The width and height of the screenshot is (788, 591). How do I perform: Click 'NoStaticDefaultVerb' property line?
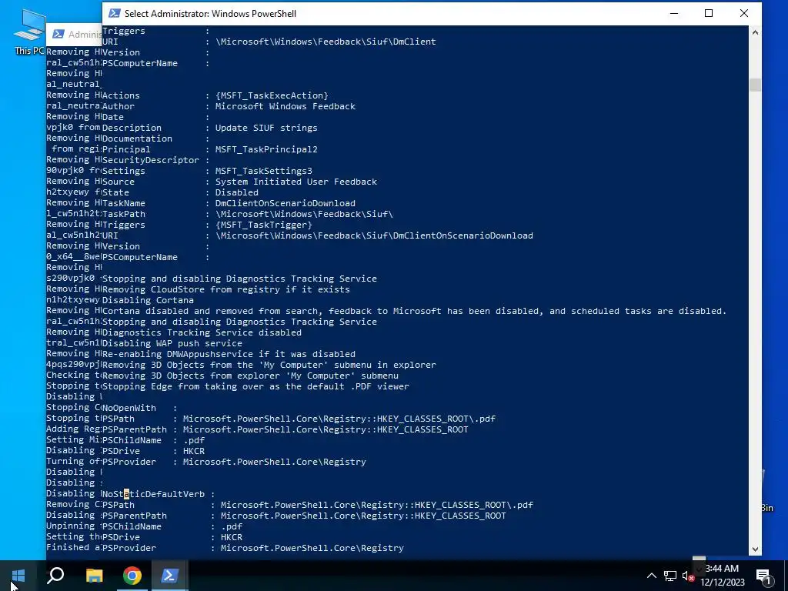tap(159, 494)
